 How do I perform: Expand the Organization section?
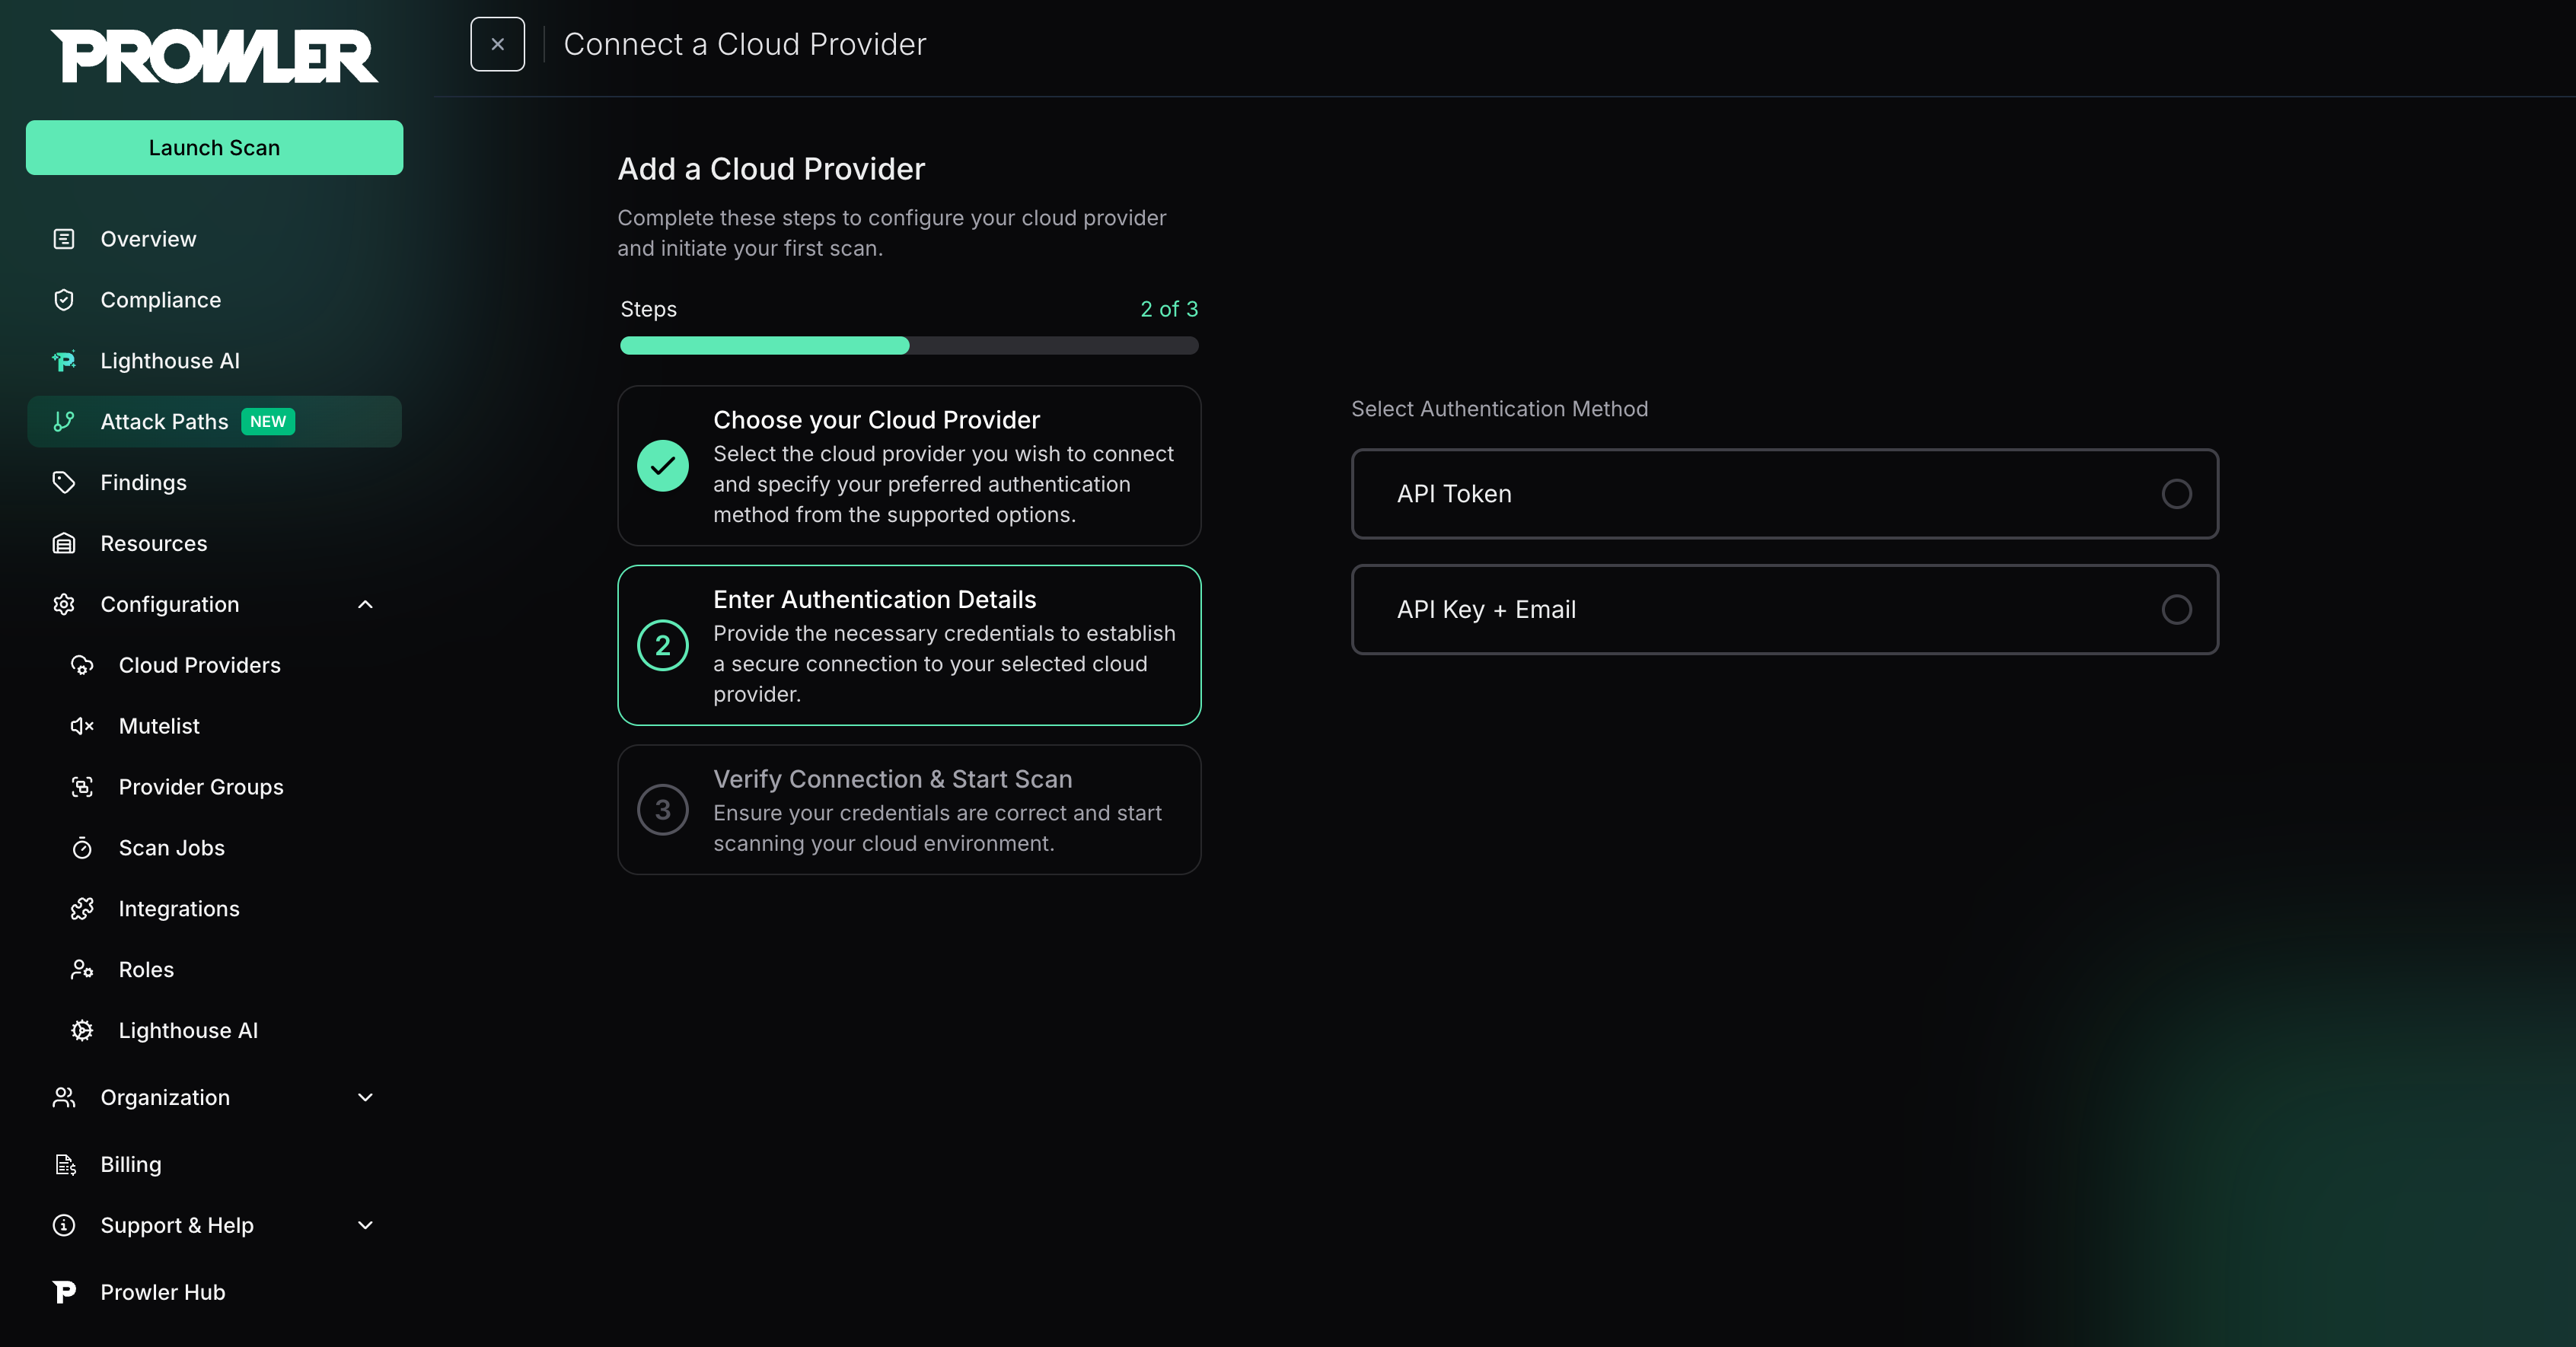click(365, 1097)
